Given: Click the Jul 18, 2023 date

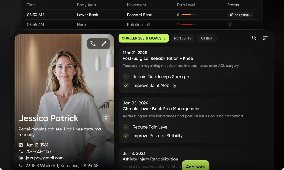Looking at the screenshot, I should coord(134,153).
